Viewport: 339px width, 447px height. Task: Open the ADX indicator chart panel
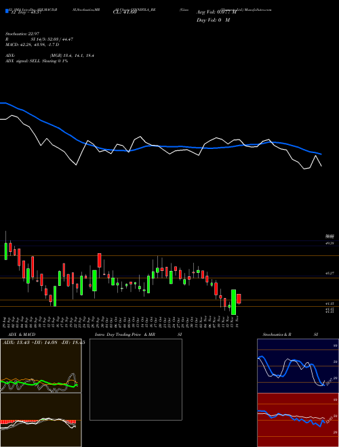click(41, 366)
